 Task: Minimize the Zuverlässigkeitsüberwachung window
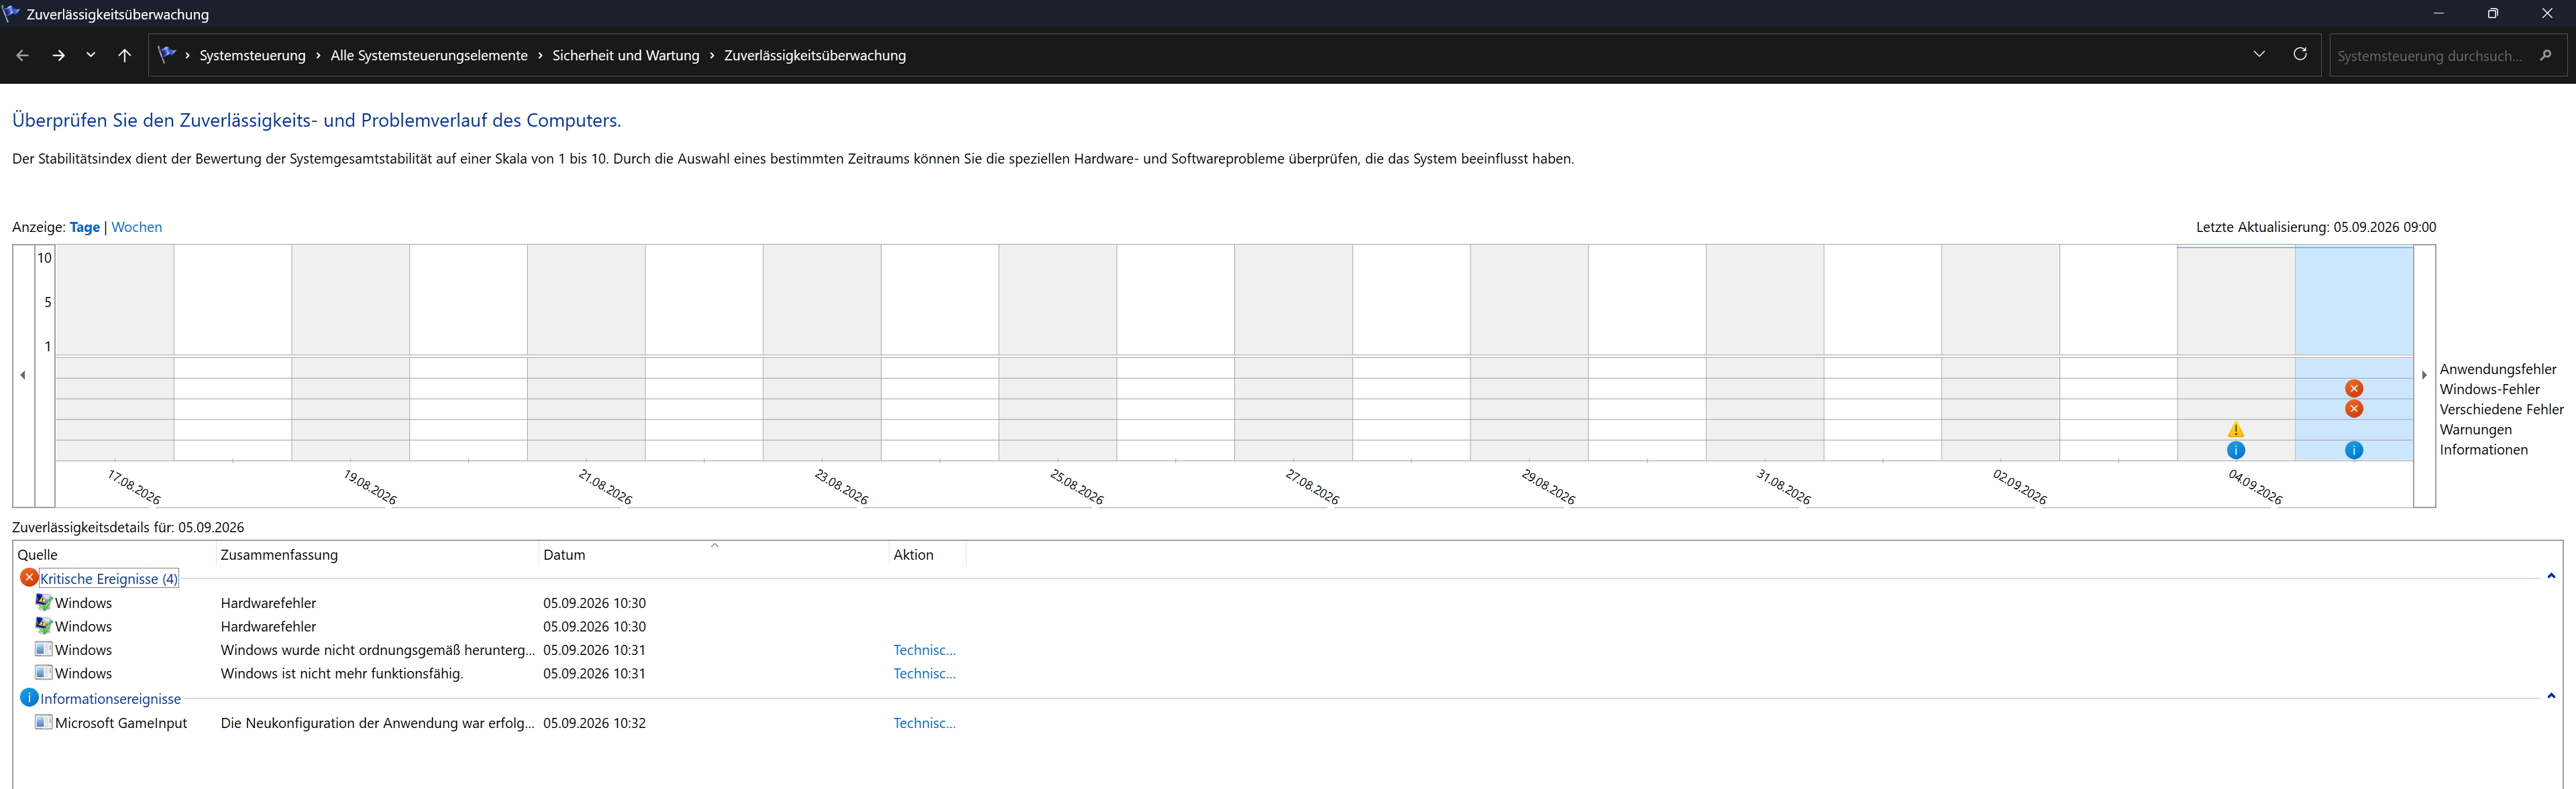click(x=2438, y=13)
